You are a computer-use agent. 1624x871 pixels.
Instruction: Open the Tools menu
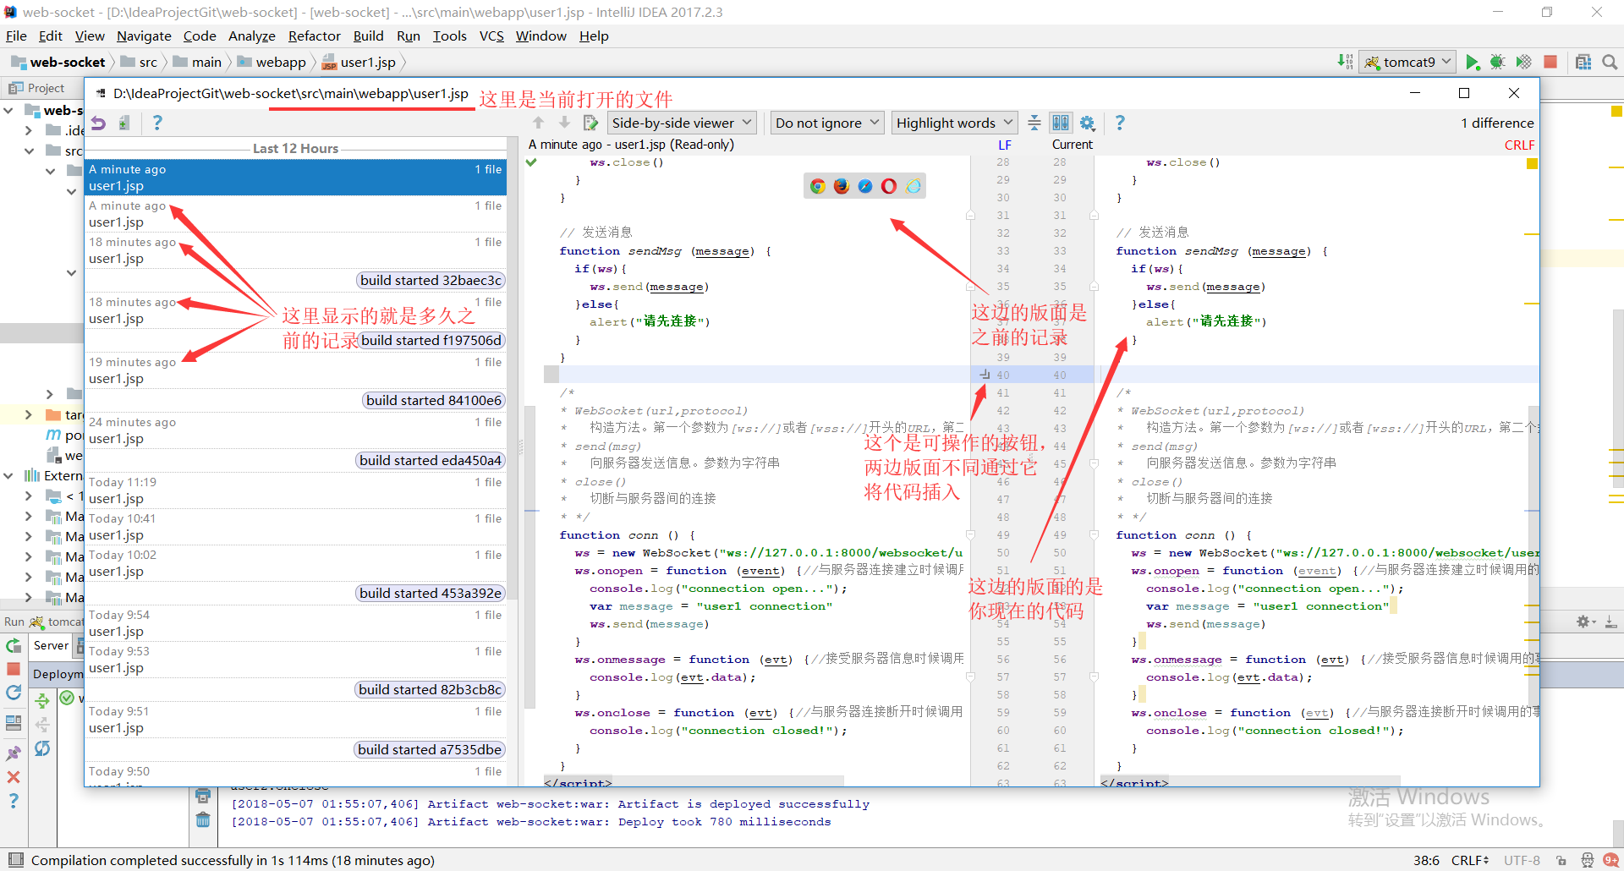[449, 36]
